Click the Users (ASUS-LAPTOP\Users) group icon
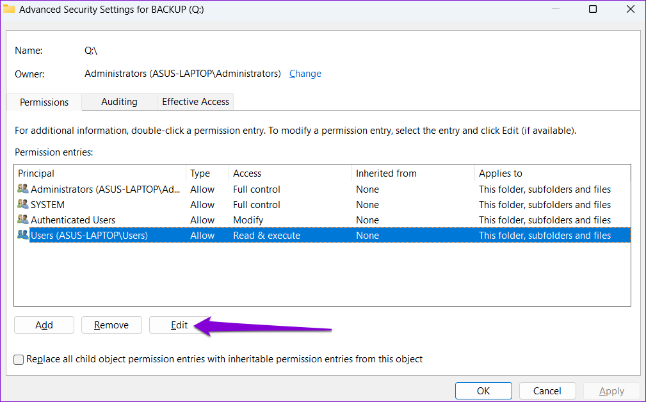The height and width of the screenshot is (402, 646). click(x=23, y=235)
